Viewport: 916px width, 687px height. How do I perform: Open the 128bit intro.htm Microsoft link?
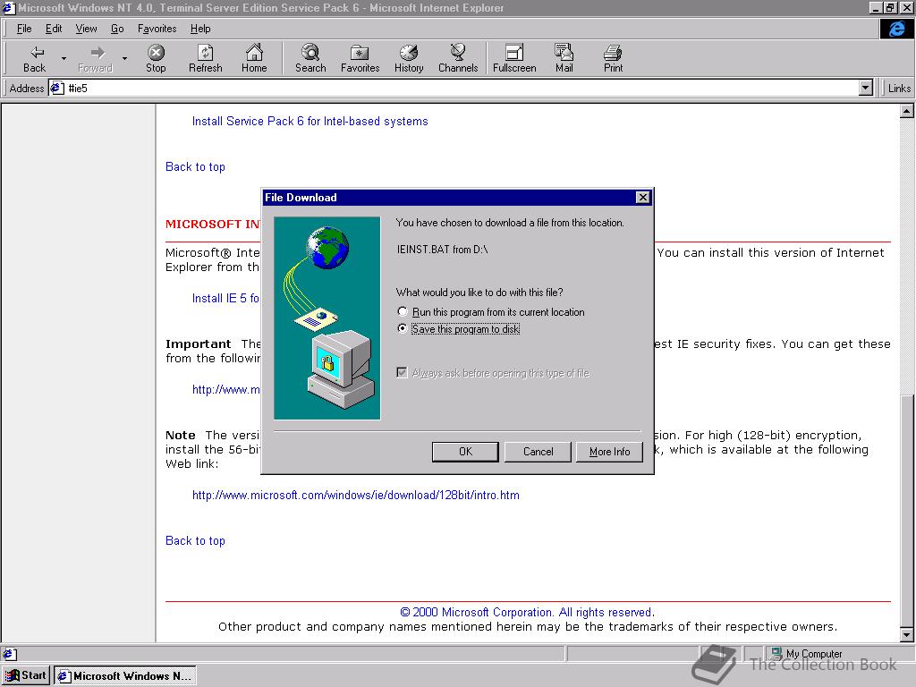pos(356,496)
